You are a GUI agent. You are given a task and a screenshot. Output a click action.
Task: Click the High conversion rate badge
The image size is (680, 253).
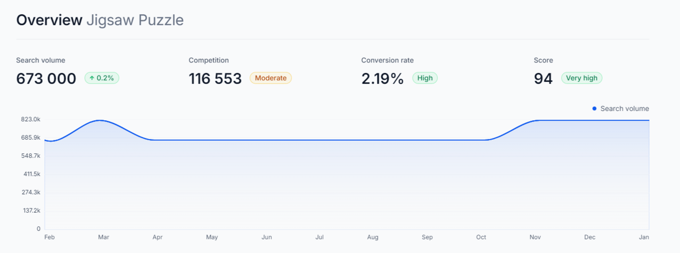(x=425, y=78)
